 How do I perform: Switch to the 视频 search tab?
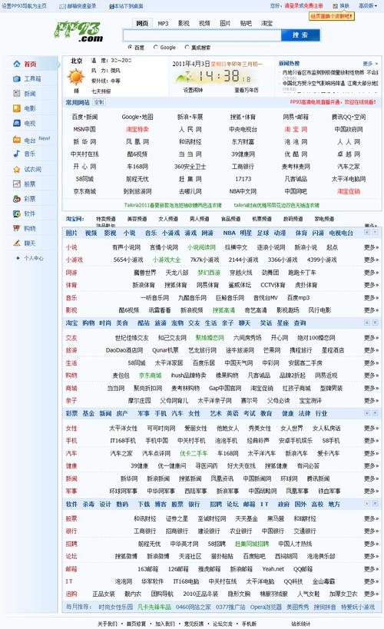coord(204,23)
